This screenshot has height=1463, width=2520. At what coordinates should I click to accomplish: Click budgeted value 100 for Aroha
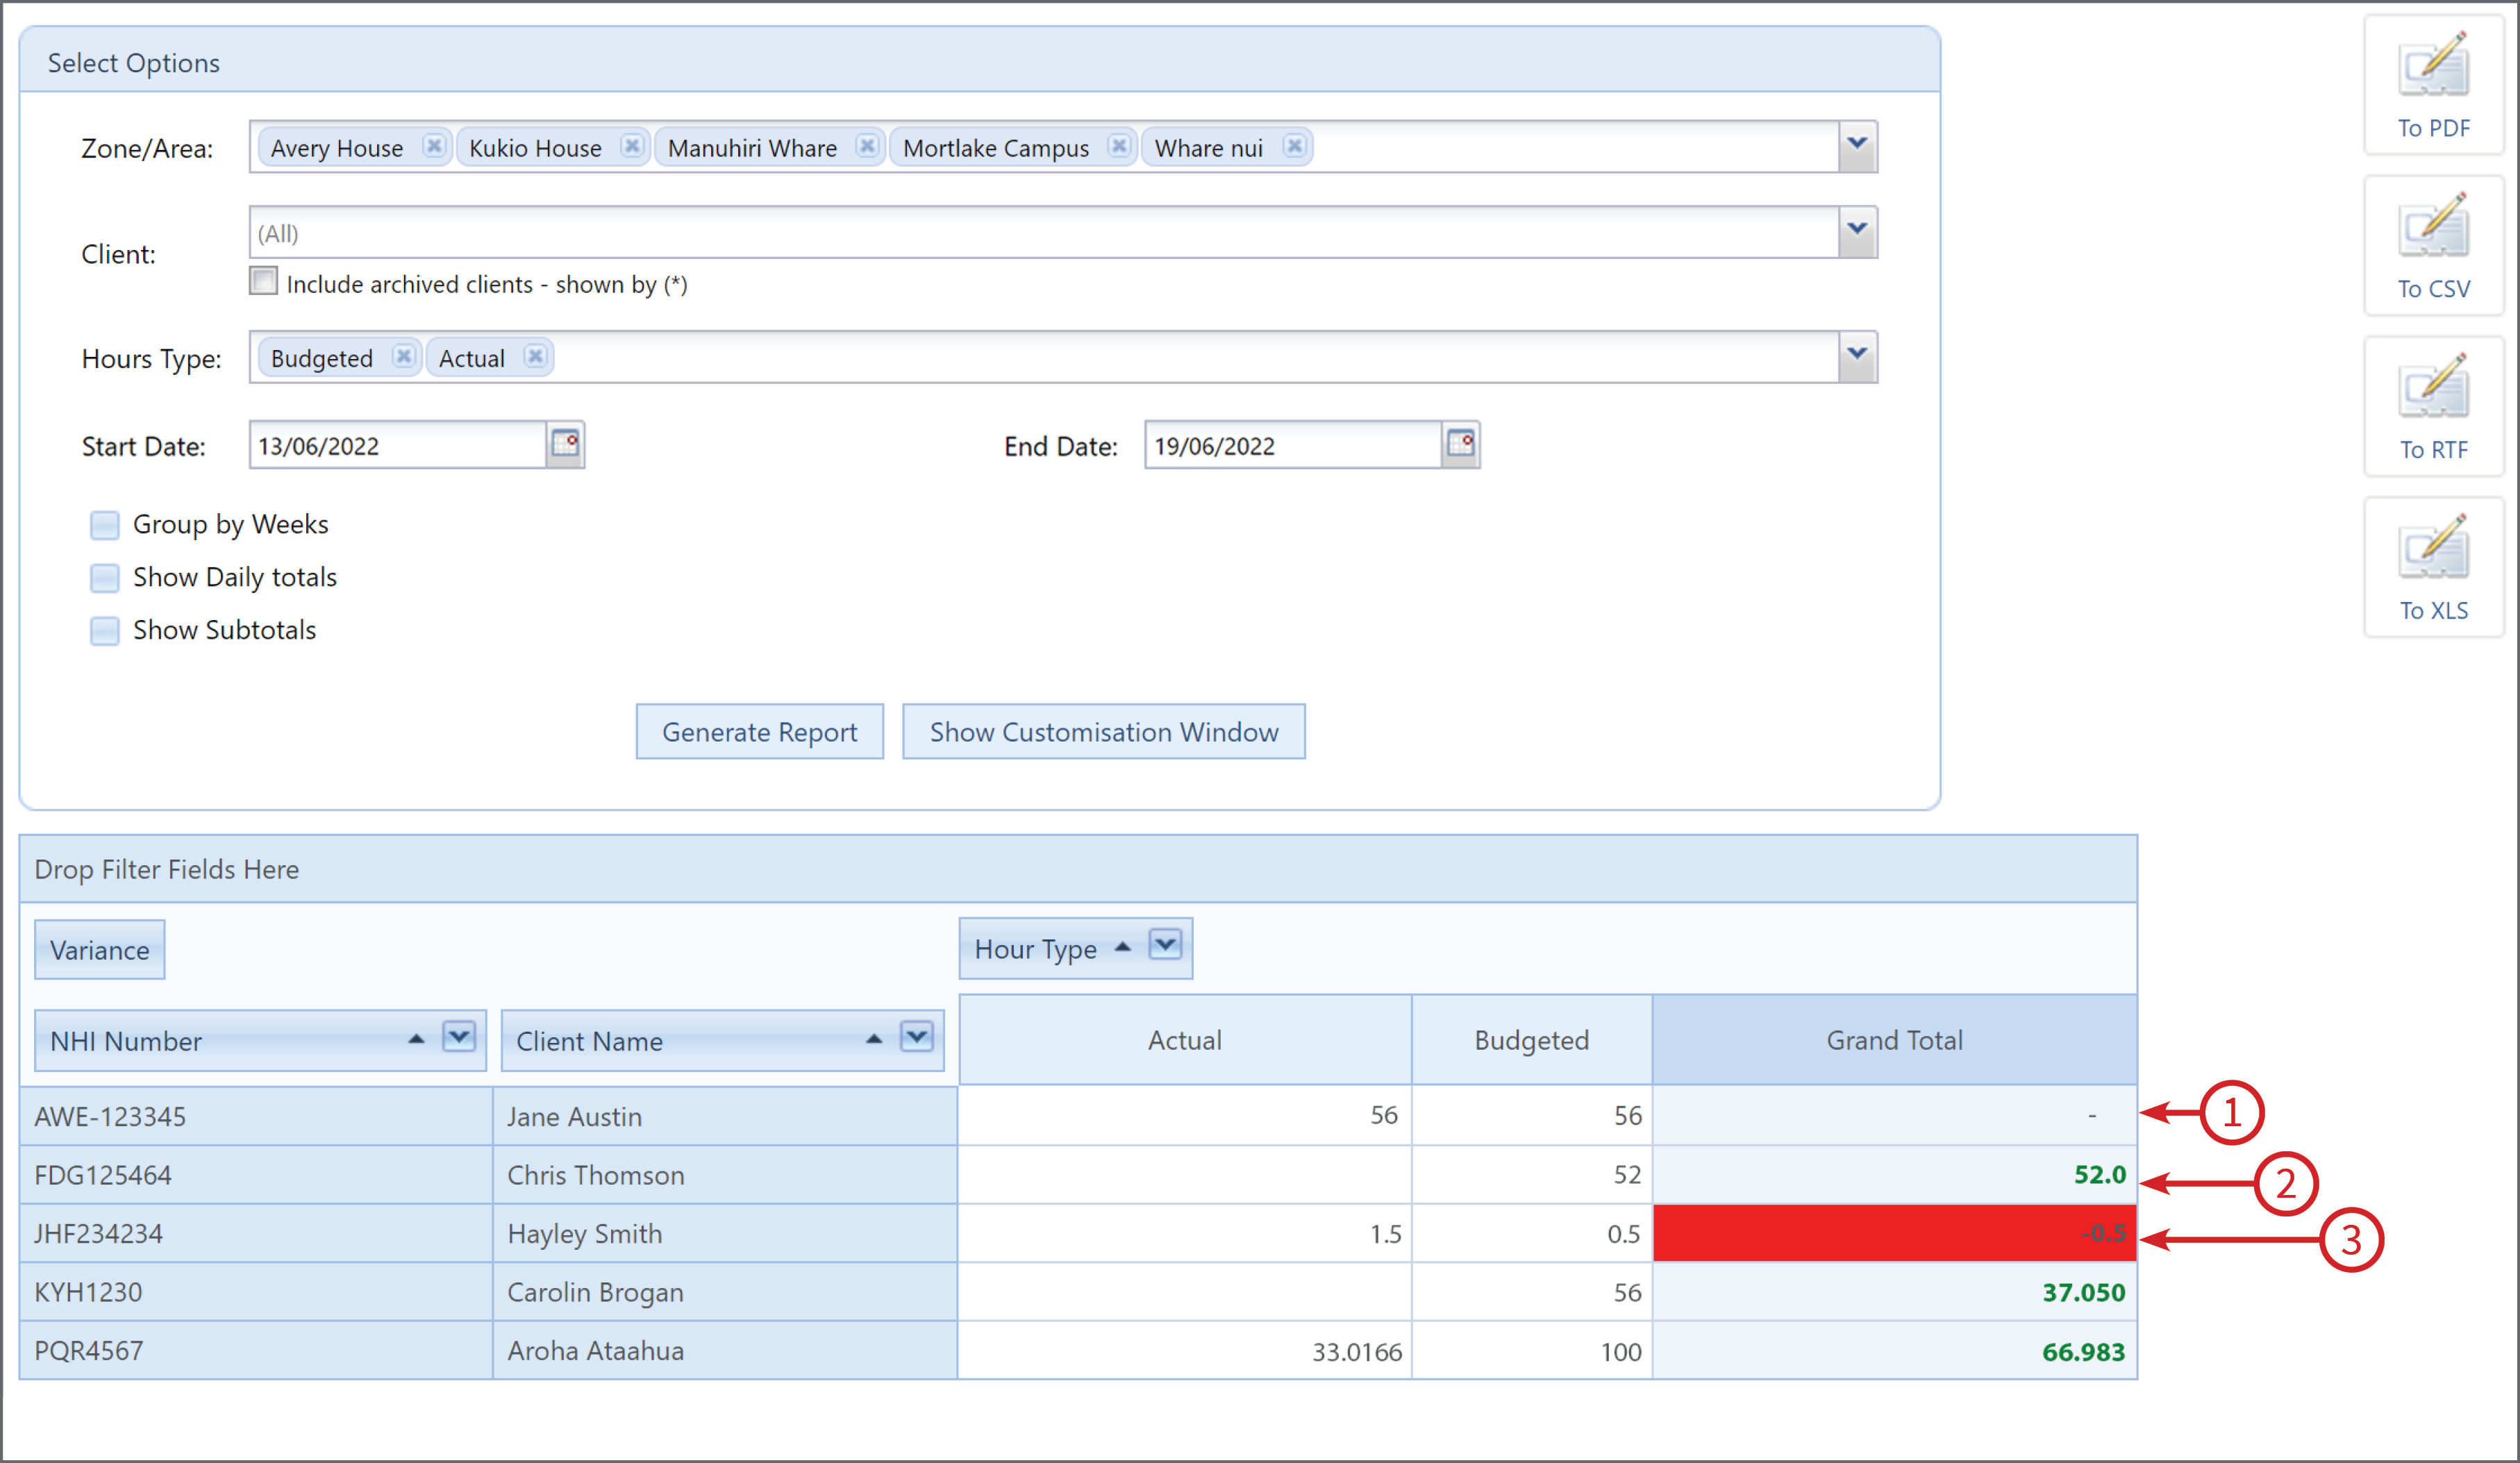click(x=1621, y=1352)
